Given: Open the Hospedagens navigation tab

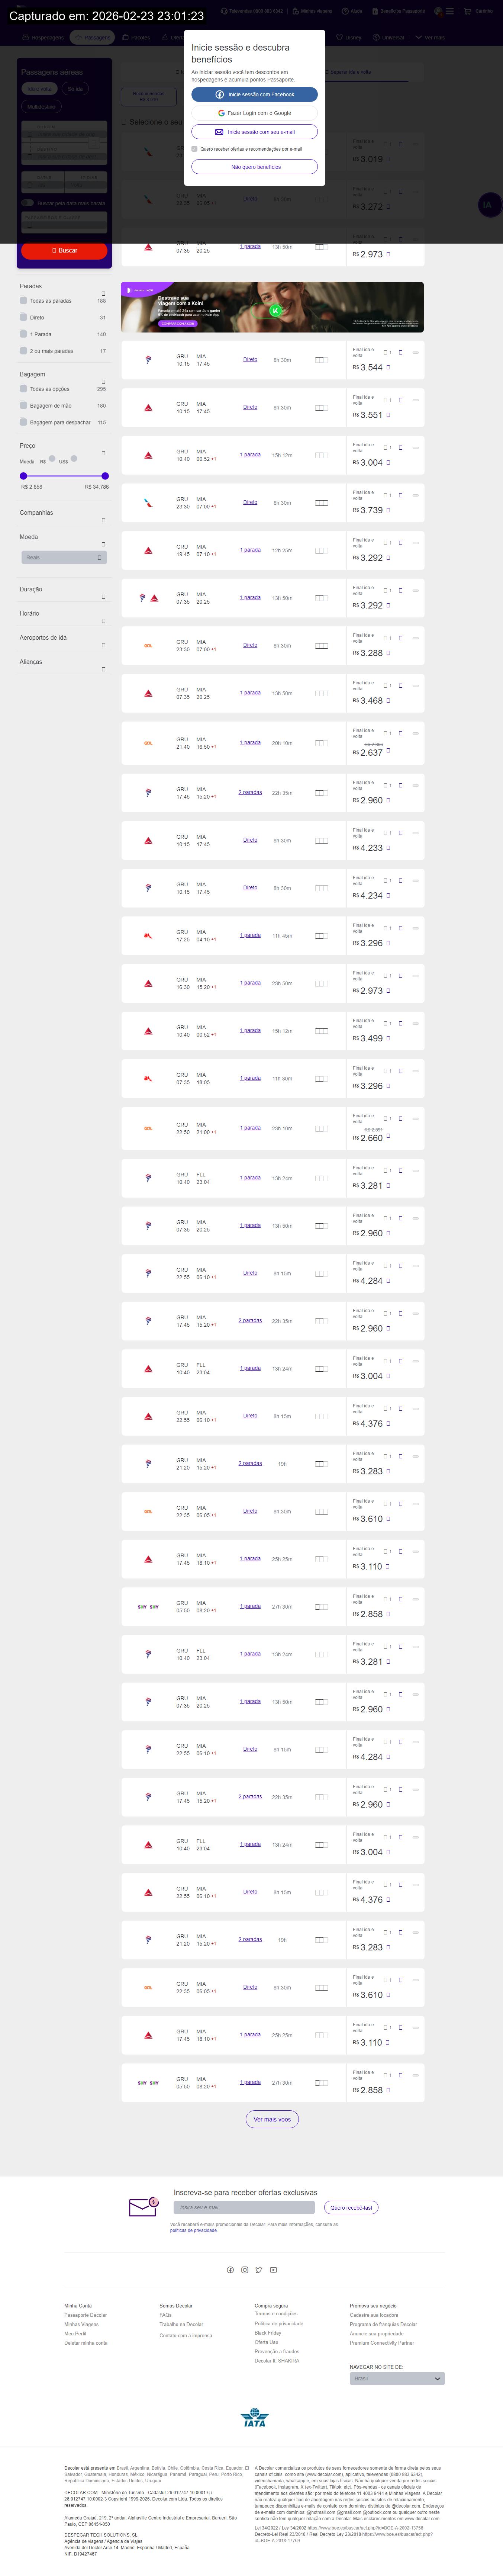Looking at the screenshot, I should tap(44, 37).
